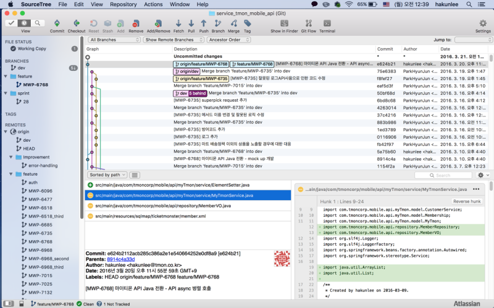This screenshot has height=308, width=494.
Task: Collapse the remote feature folder
Action: tap(11, 174)
